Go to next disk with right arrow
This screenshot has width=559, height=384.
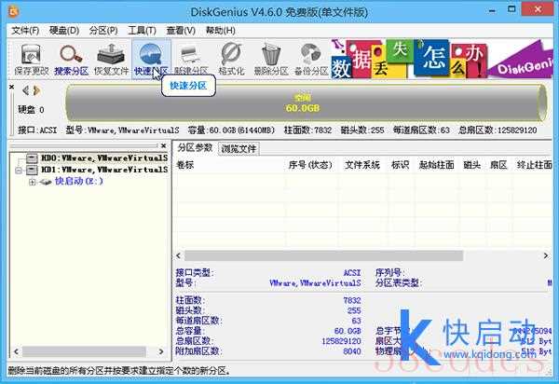(37, 90)
